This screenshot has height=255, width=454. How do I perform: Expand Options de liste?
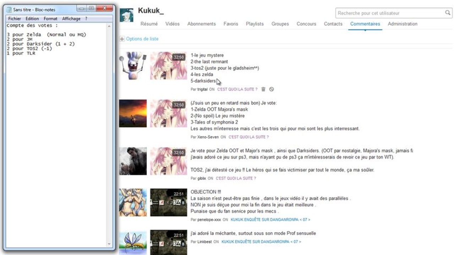pos(142,39)
